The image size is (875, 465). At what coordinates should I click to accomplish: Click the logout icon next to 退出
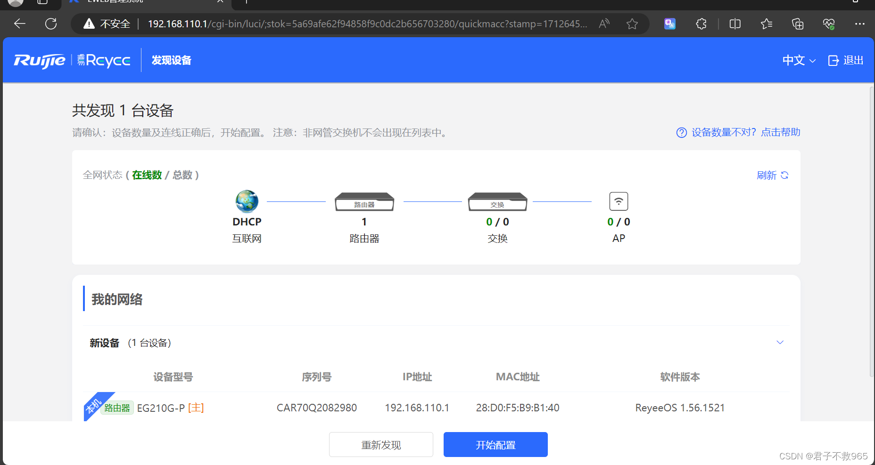(833, 60)
